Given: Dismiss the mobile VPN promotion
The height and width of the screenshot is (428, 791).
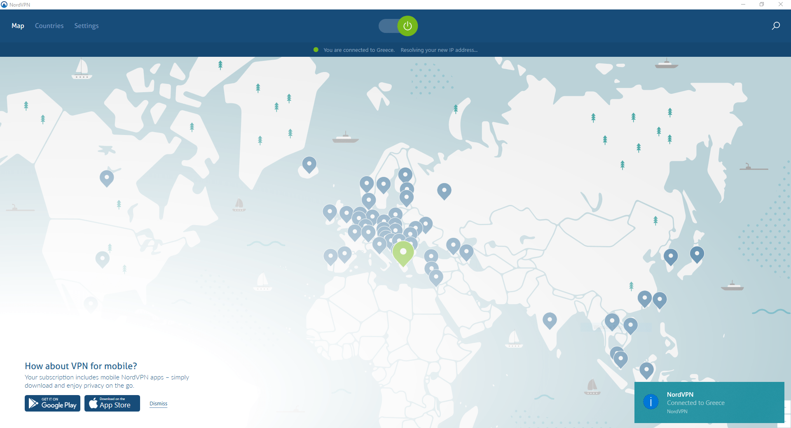Looking at the screenshot, I should coord(158,404).
